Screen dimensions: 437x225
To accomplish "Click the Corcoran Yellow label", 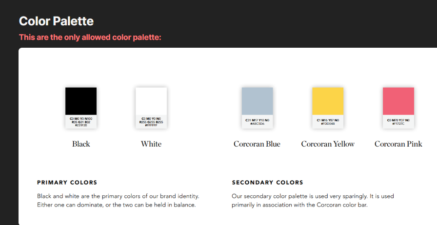I will pos(328,144).
